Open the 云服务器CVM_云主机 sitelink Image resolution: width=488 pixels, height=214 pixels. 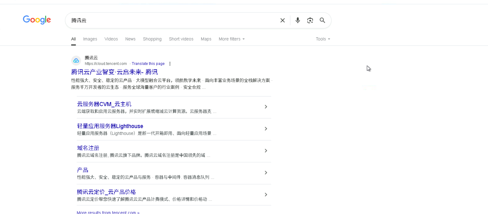coord(104,104)
